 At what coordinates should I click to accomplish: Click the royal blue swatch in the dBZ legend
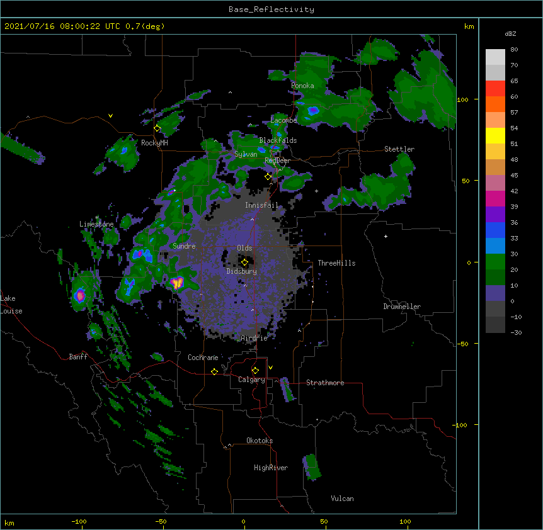(x=495, y=230)
